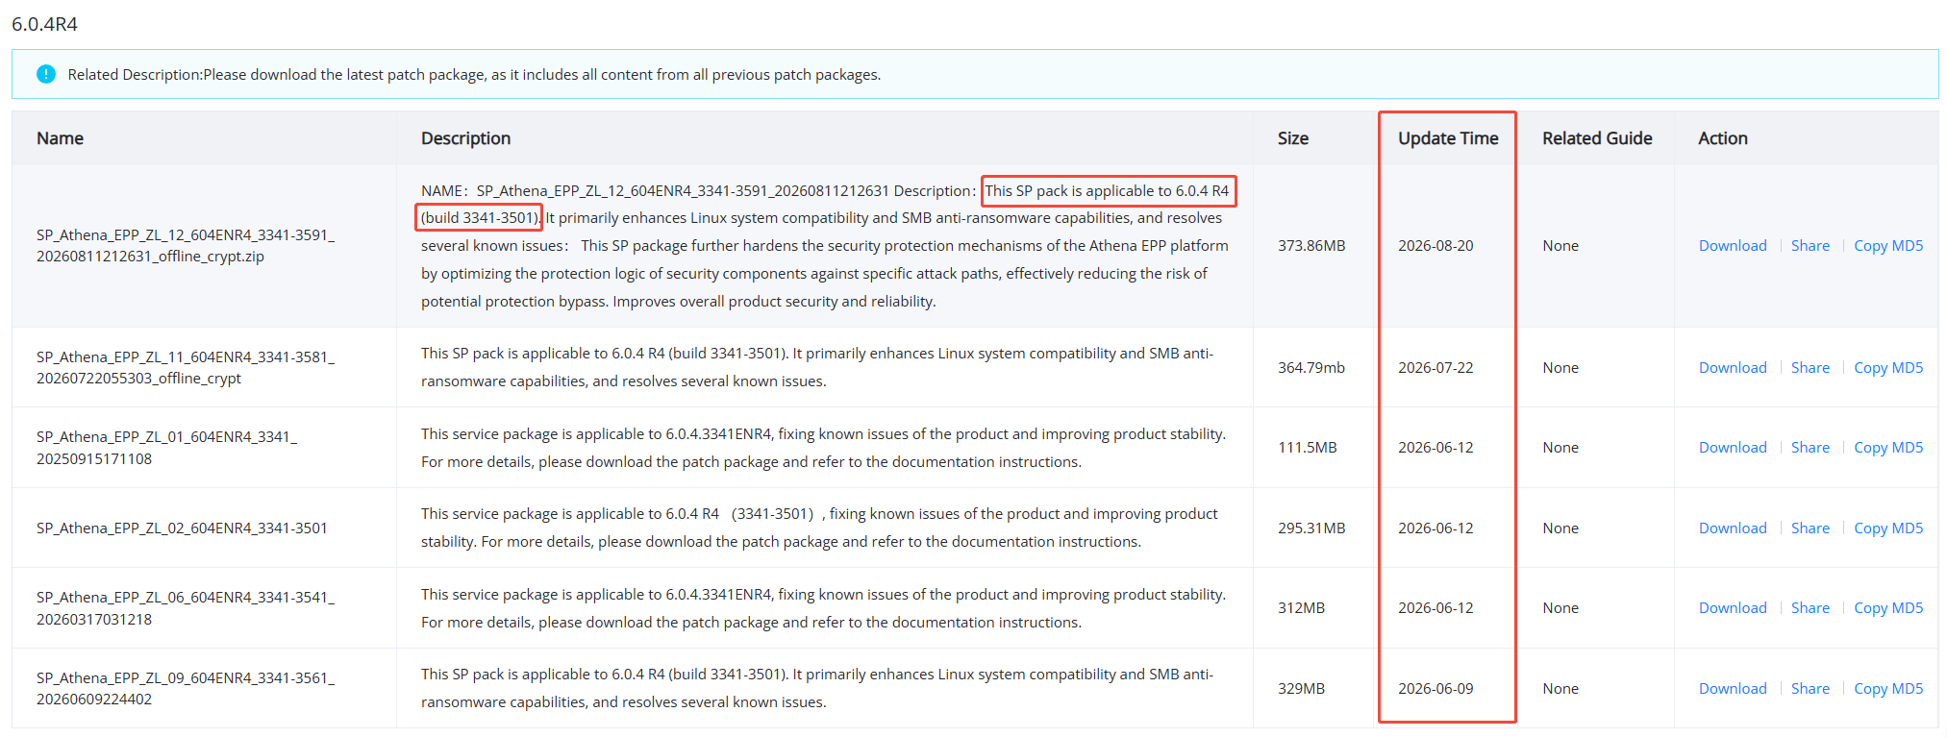The height and width of the screenshot is (737, 1947).
Task: Click the Description column header
Action: 465,138
